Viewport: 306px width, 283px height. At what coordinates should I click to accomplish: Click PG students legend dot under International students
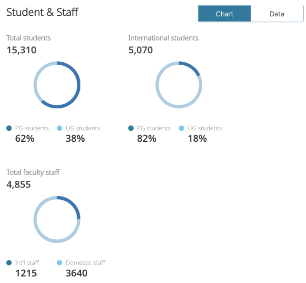coord(131,128)
